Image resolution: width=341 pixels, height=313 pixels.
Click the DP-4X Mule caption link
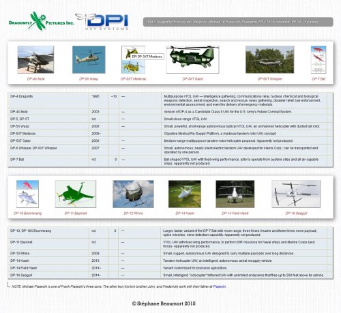tap(35, 79)
